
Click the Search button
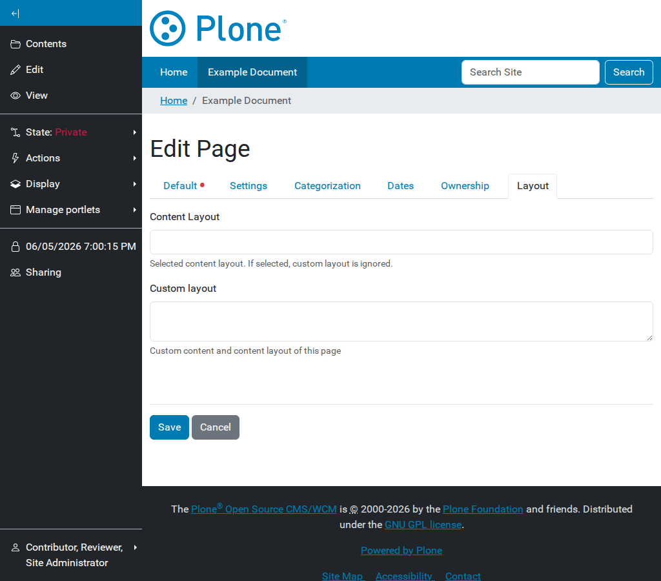coord(629,72)
